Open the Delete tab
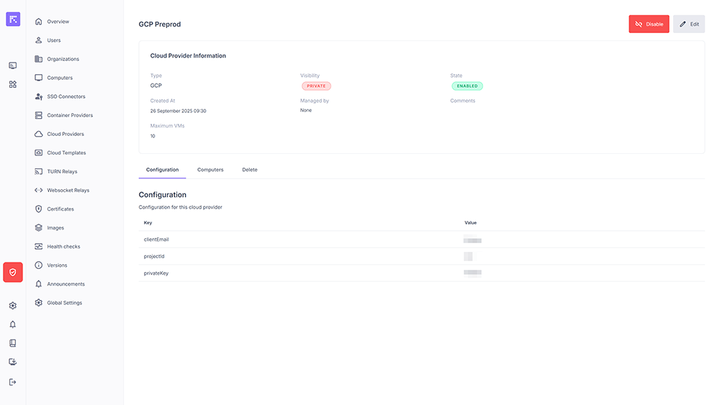Viewport: 720px width, 405px height. [250, 170]
